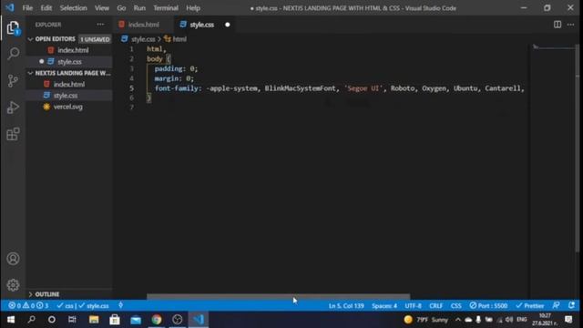Viewport: 583px width, 328px height.
Task: Open Task View on taskbar
Action: 72,320
